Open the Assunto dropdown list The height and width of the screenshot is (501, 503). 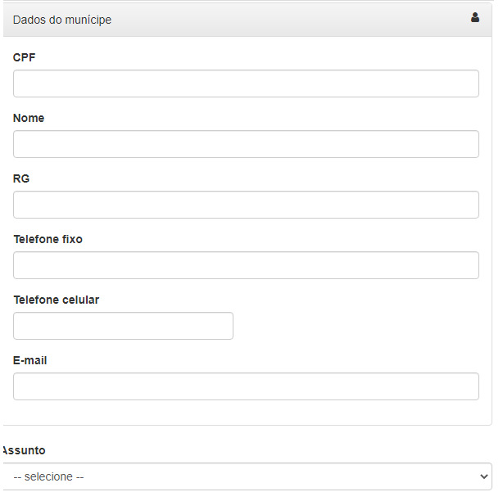(247, 476)
